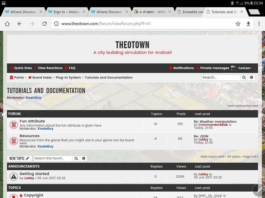Image resolution: width=265 pixels, height=198 pixels.
Task: Open the Fun attribute subforum
Action: click(32, 121)
